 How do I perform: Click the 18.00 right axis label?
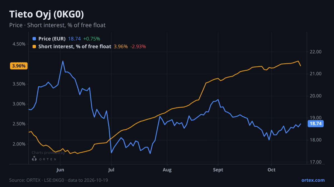point(315,140)
